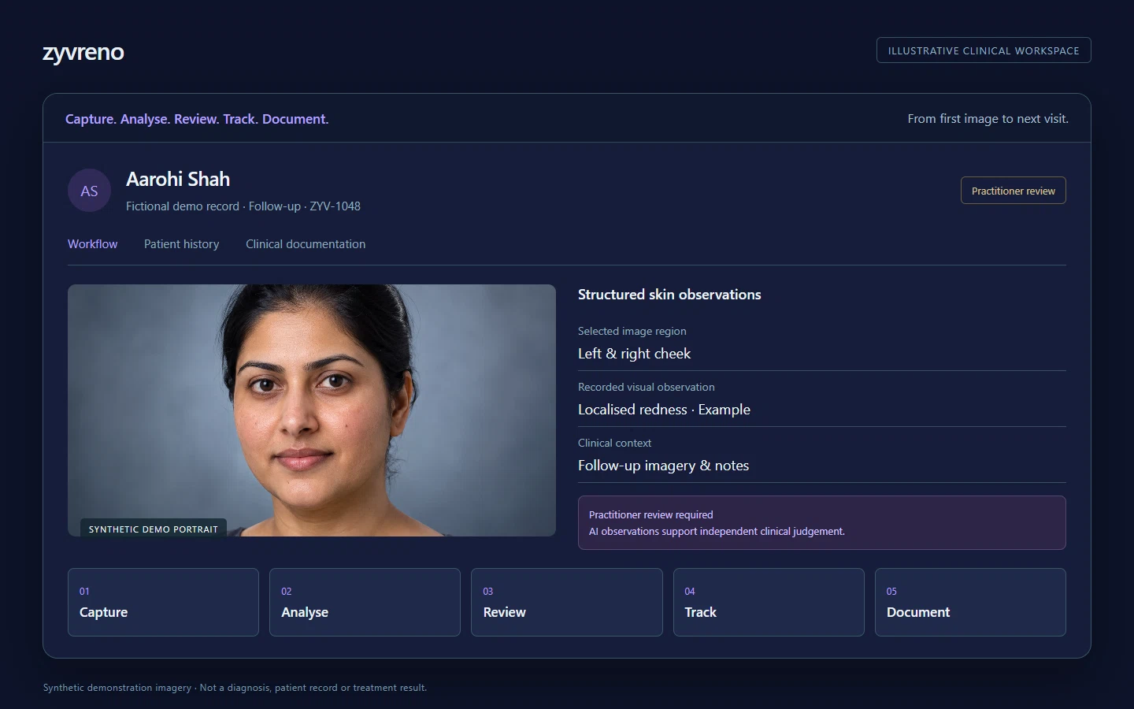Viewport: 1134px width, 709px height.
Task: Click the Capture. Analyse. Review. Track. Document. tagline
Action: pos(197,119)
